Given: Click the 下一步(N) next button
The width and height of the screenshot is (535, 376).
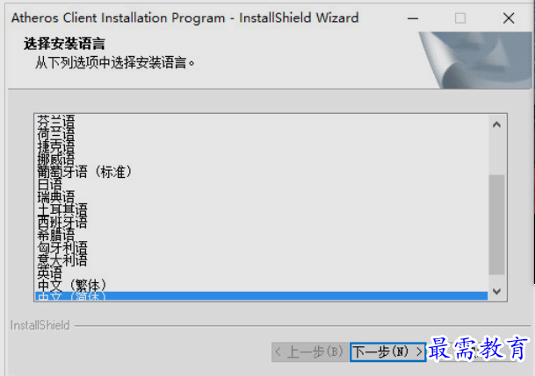Looking at the screenshot, I should click(x=387, y=351).
